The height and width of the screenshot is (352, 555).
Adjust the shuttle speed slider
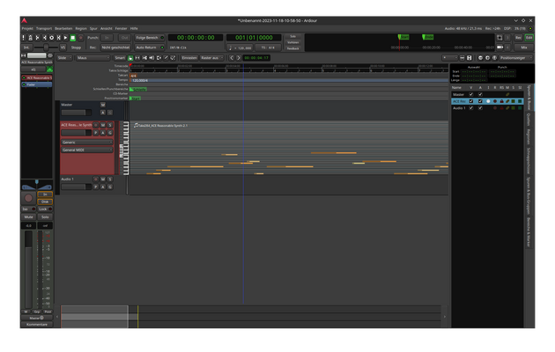[46, 48]
